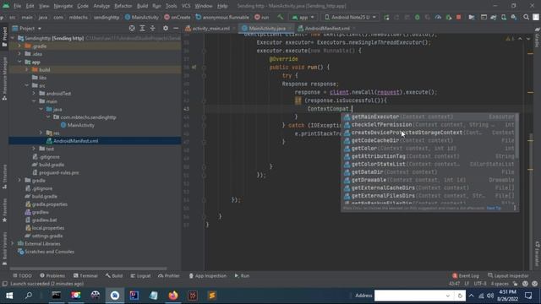The width and height of the screenshot is (541, 304).
Task: Collapse the Sendinghttp project root node
Action: coord(14,38)
